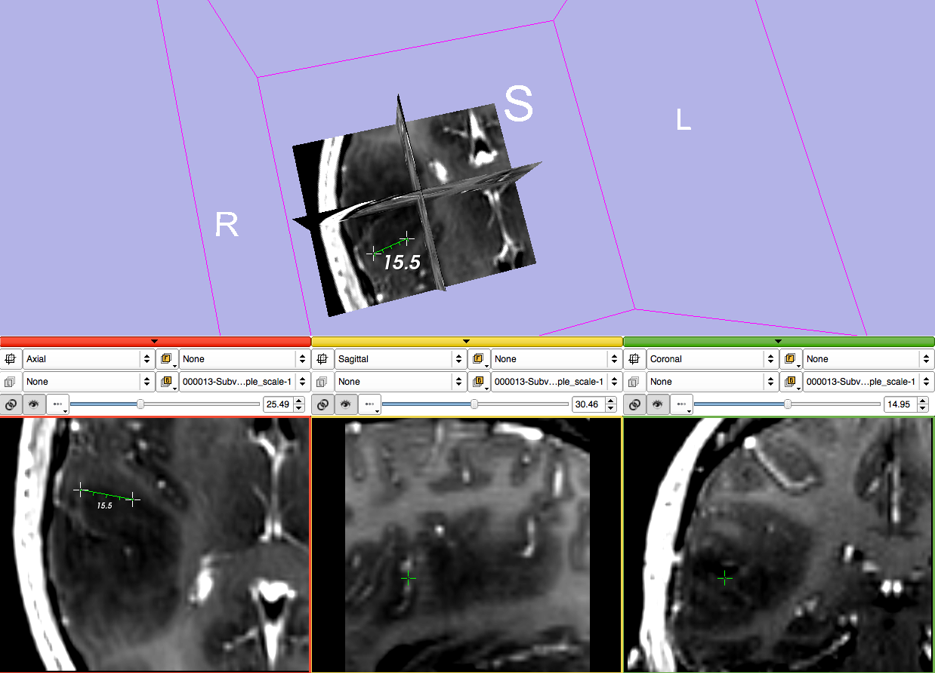The width and height of the screenshot is (935, 673).
Task: Open Coronal background volume dropdown
Action: click(x=869, y=382)
